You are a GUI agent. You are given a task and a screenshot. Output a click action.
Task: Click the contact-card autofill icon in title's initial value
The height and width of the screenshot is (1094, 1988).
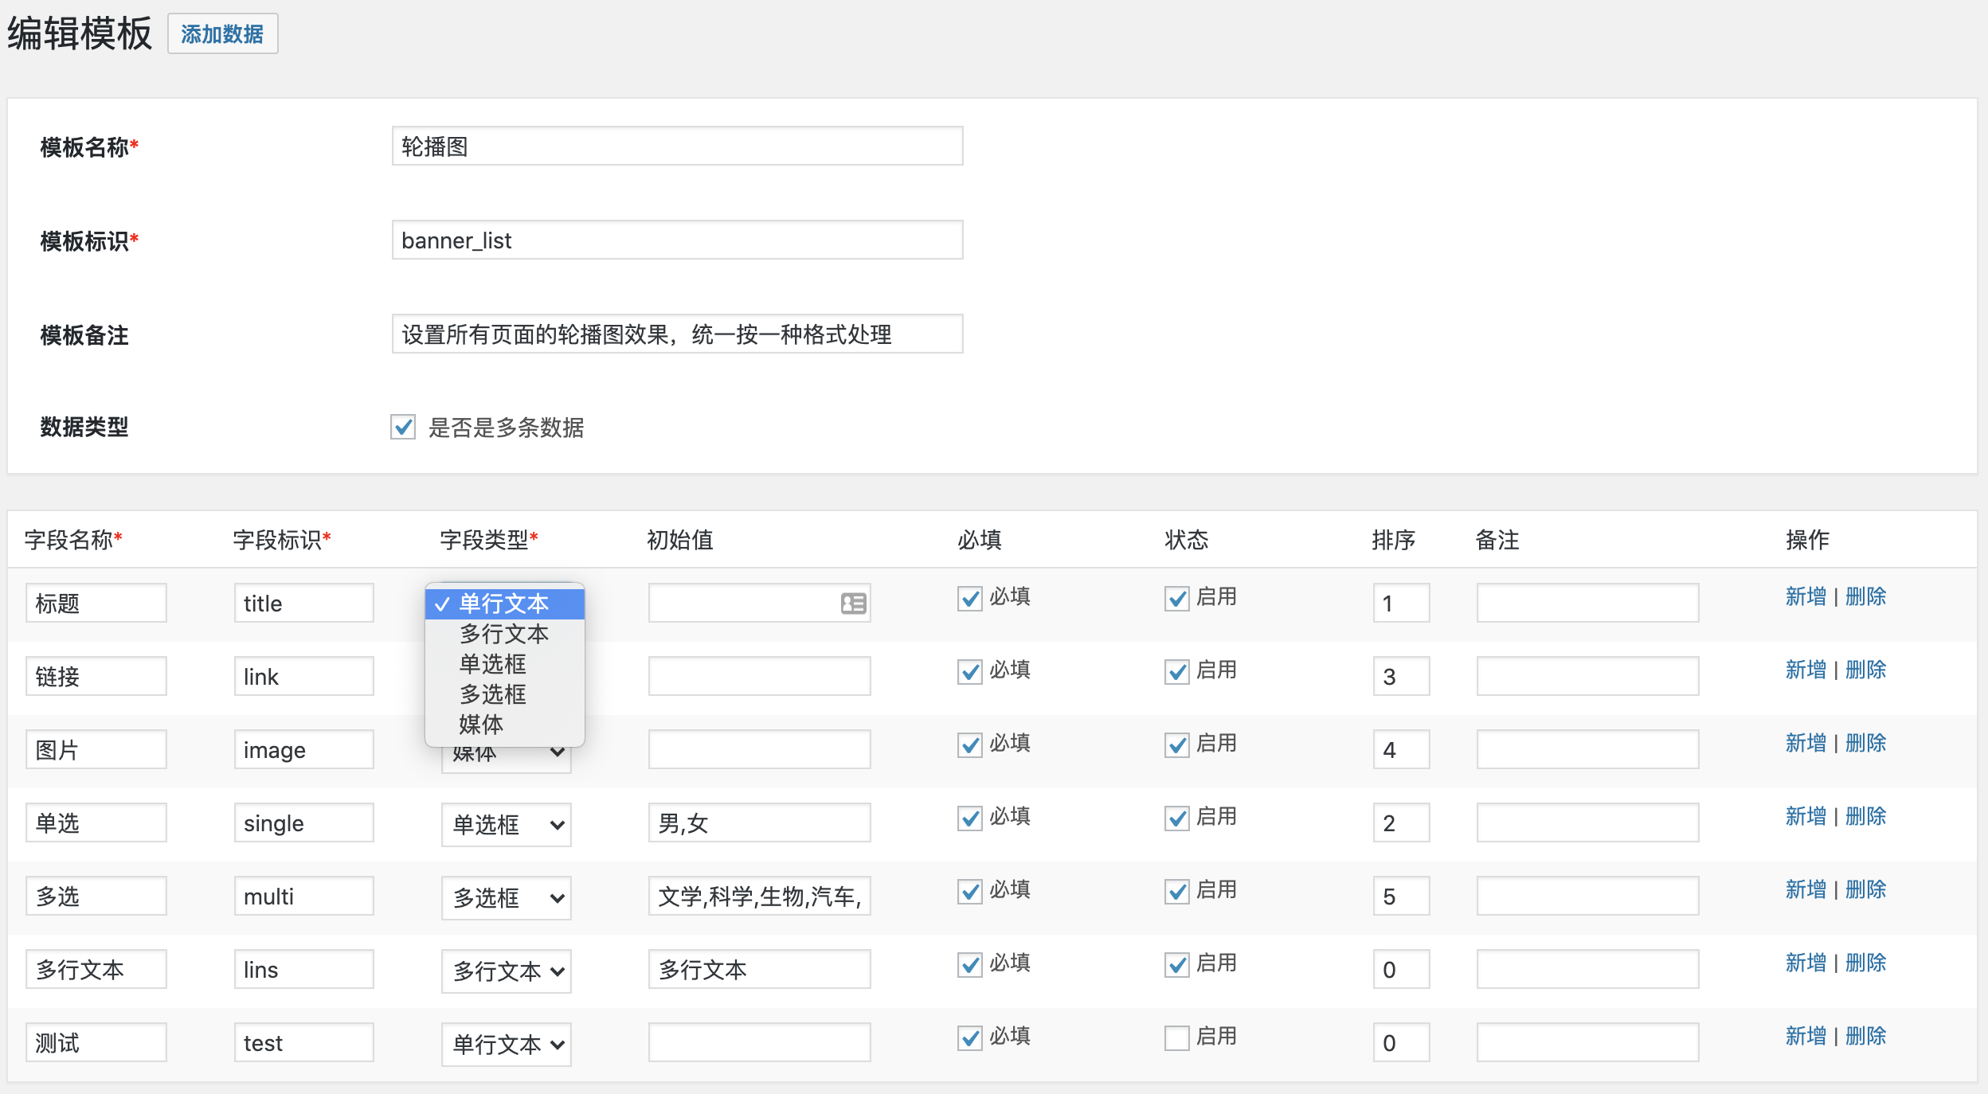[853, 604]
